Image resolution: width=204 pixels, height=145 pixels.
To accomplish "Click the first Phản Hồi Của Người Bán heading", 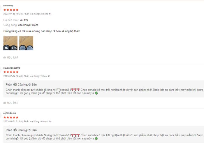I will click(21, 85).
